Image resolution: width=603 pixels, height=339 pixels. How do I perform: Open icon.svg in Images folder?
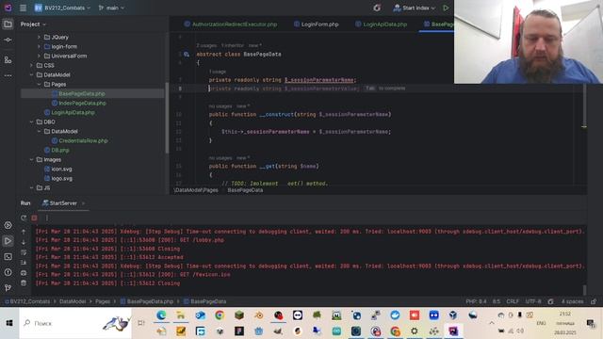(61, 169)
